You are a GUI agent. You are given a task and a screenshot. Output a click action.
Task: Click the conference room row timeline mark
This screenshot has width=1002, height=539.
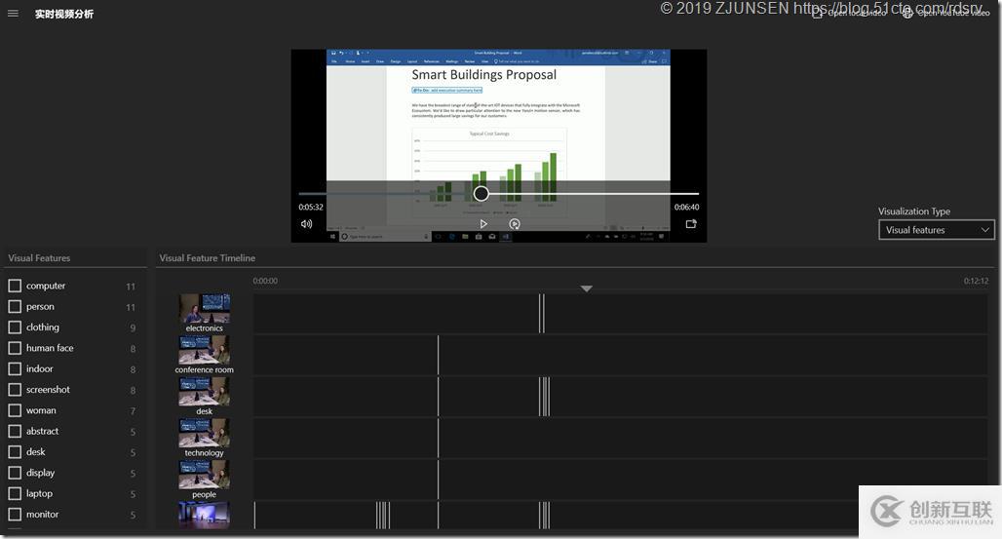pyautogui.click(x=439, y=355)
